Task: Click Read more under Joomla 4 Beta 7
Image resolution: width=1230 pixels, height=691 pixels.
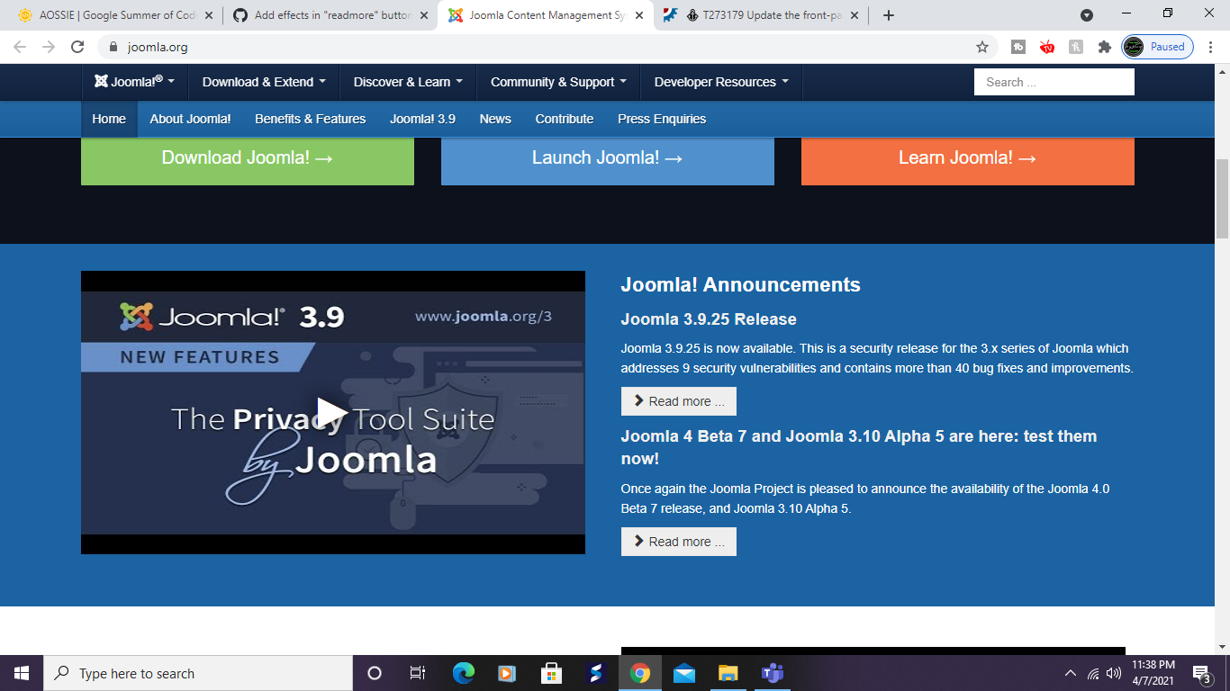Action: pyautogui.click(x=679, y=542)
